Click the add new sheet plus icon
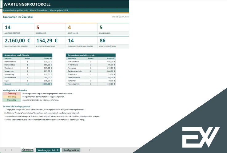Image resolution: width=227 pixels, height=153 pixels. [x=90, y=150]
